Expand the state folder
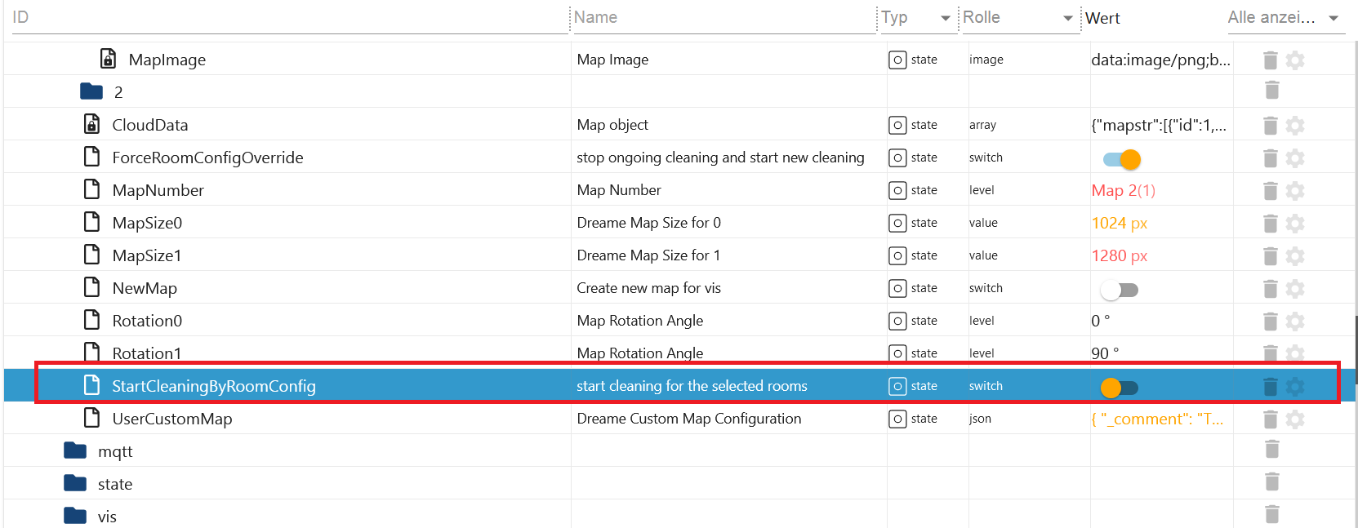This screenshot has width=1358, height=528. 76,484
